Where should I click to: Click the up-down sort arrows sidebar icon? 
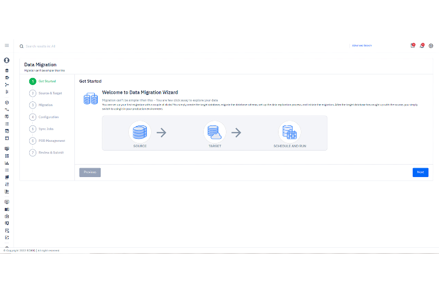(7, 184)
